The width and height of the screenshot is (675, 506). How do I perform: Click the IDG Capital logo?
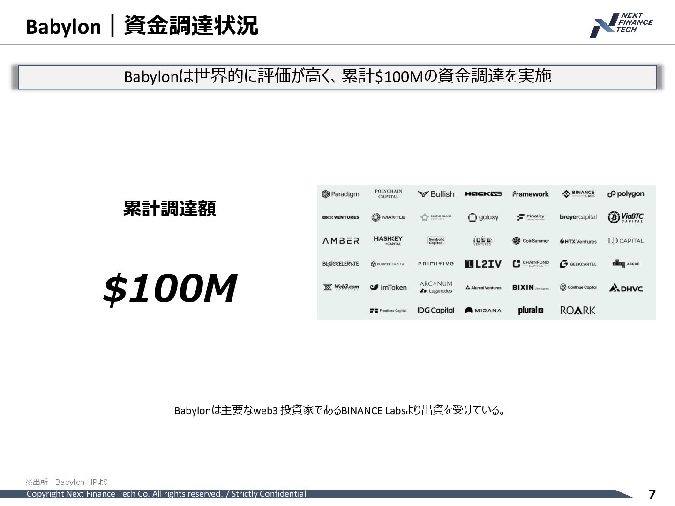pos(436,310)
